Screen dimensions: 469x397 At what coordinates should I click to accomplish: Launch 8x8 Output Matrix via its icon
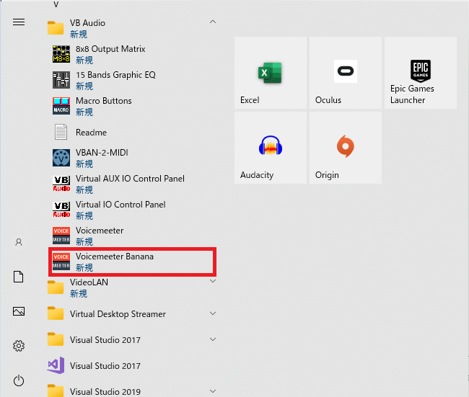61,54
